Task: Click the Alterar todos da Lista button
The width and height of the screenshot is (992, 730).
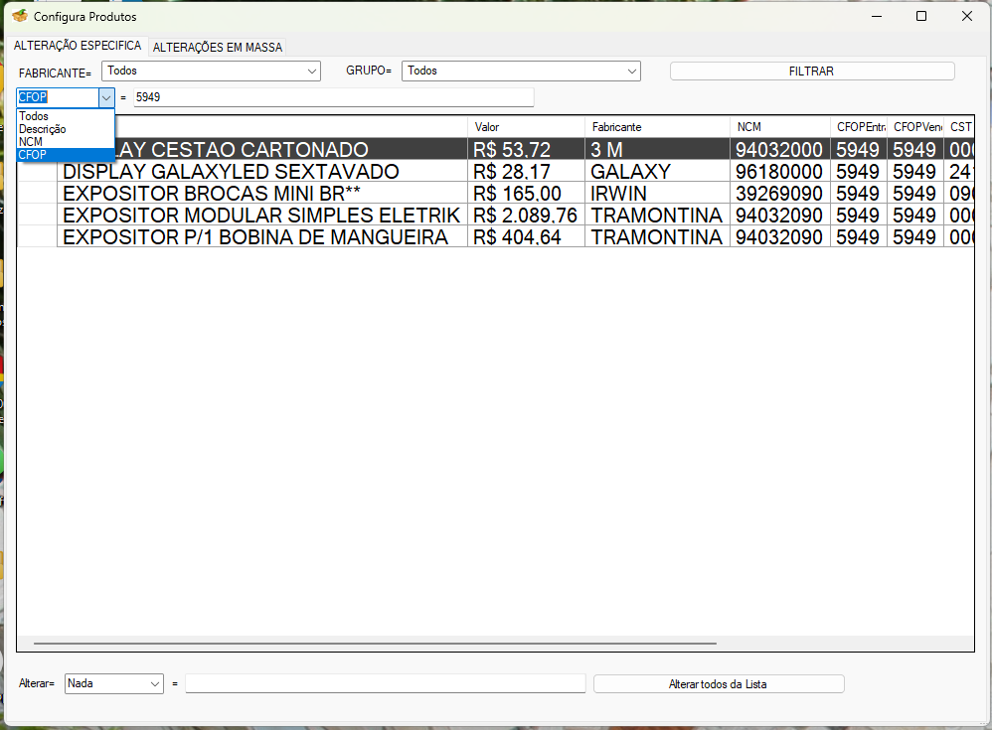Action: 719,684
